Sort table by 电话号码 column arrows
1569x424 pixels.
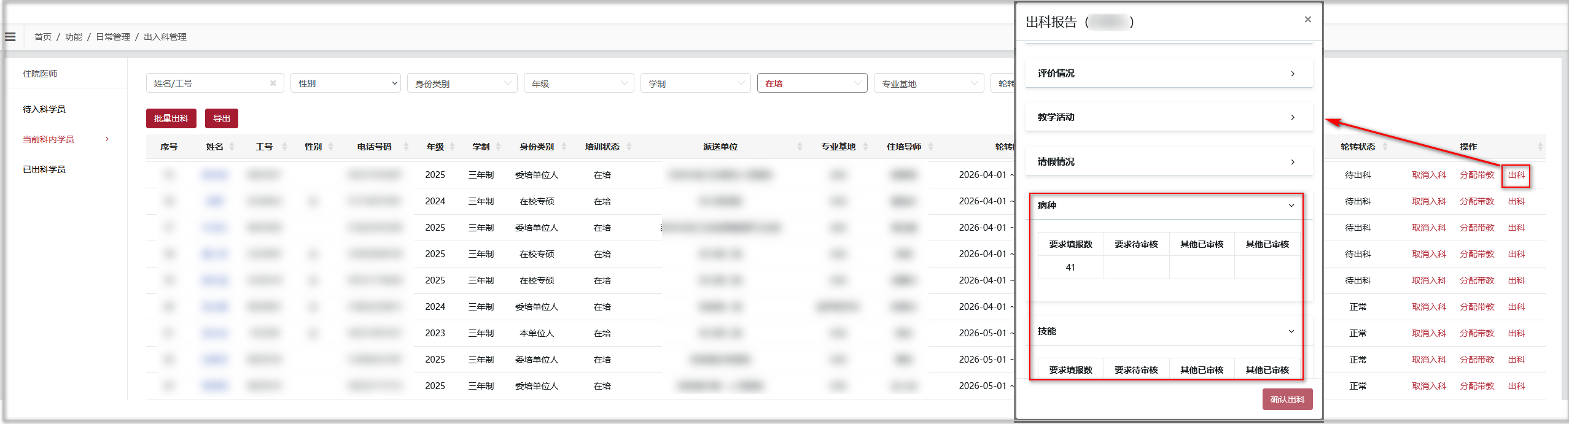406,147
